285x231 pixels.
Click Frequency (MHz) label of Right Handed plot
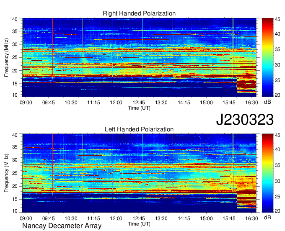(6, 57)
